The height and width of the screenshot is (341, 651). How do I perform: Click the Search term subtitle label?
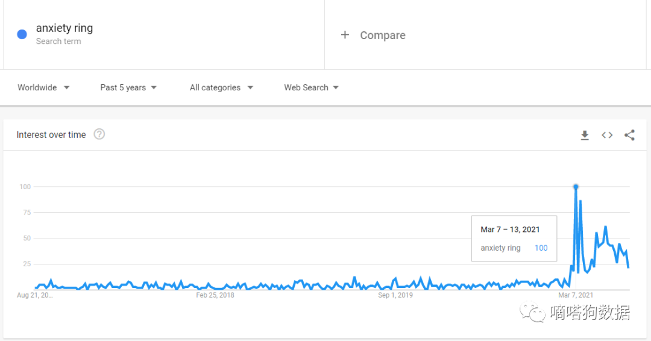(x=58, y=41)
